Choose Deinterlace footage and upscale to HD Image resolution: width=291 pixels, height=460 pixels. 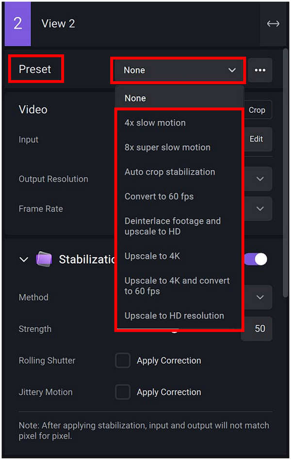[x=172, y=226]
